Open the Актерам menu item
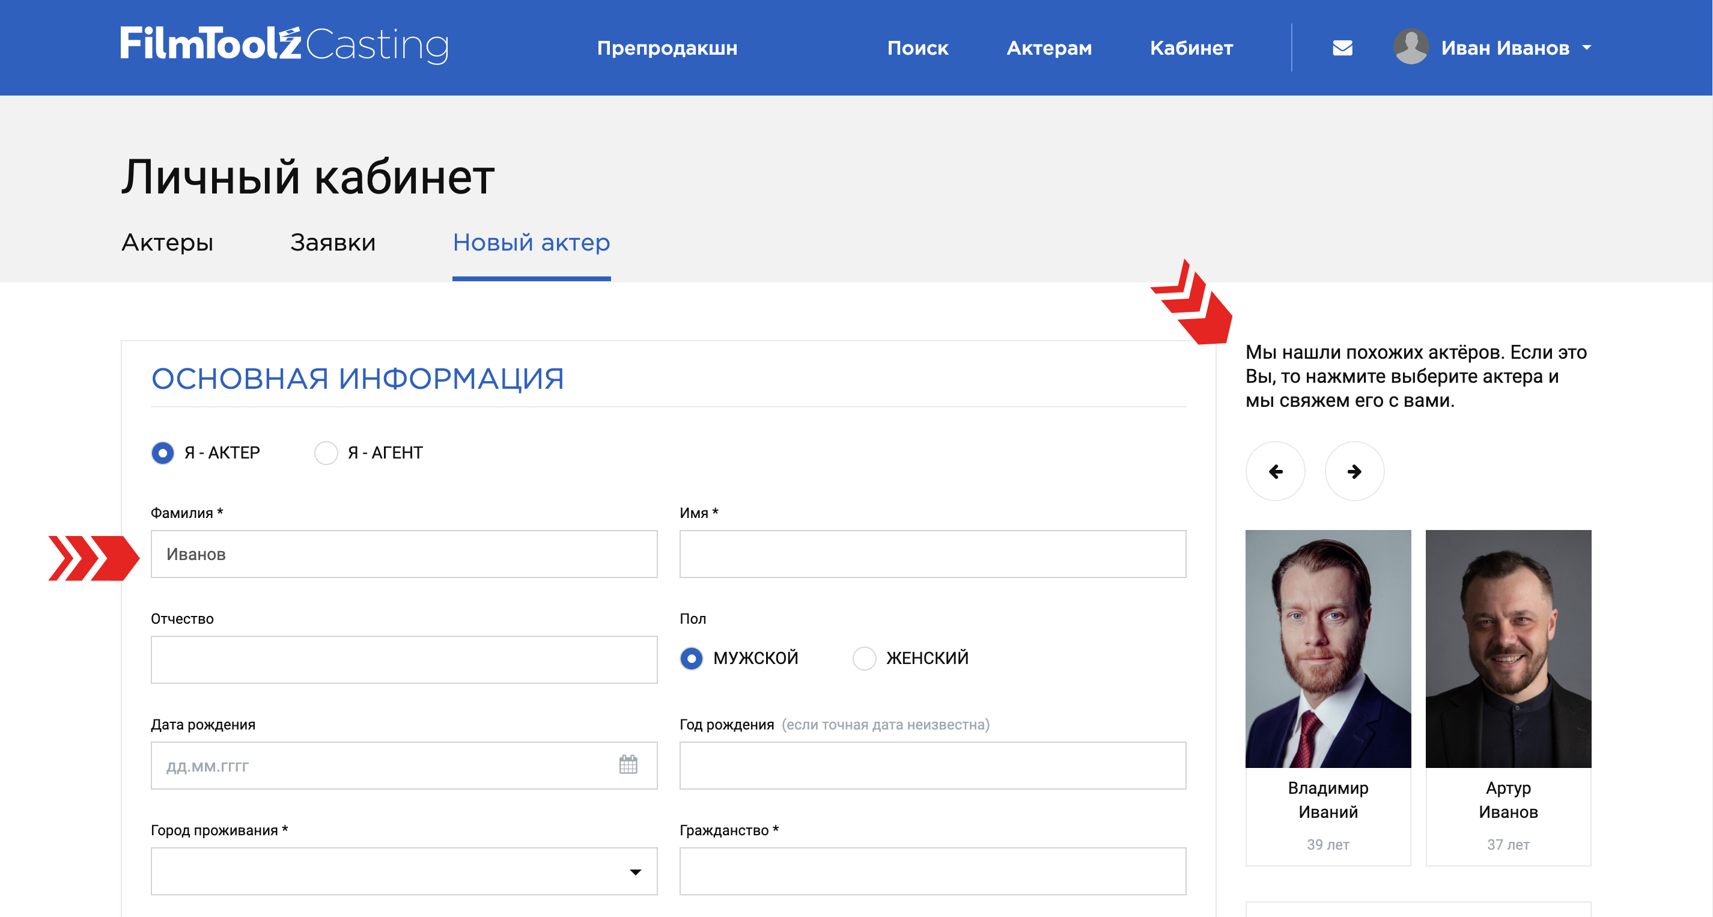Image resolution: width=1713 pixels, height=917 pixels. pyautogui.click(x=1048, y=48)
